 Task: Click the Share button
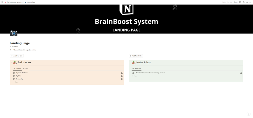pyautogui.click(x=236, y=2)
